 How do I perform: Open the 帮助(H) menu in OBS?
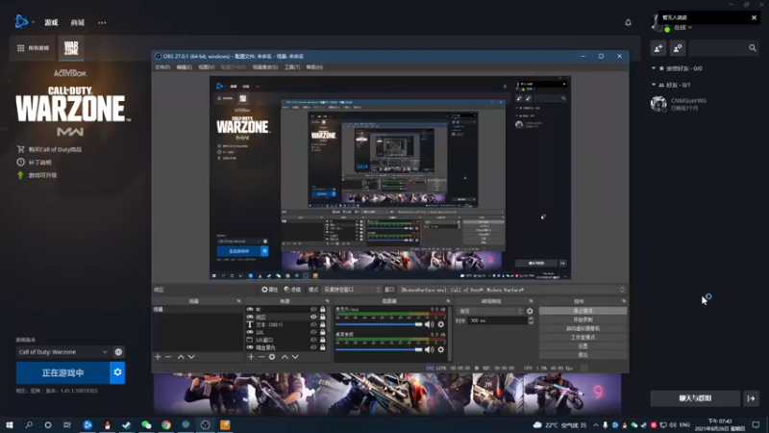[314, 67]
